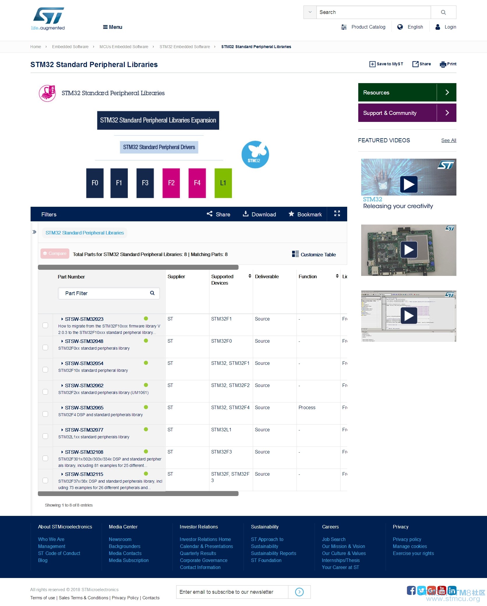Expand the Filters side panel double chevron

pos(34,232)
